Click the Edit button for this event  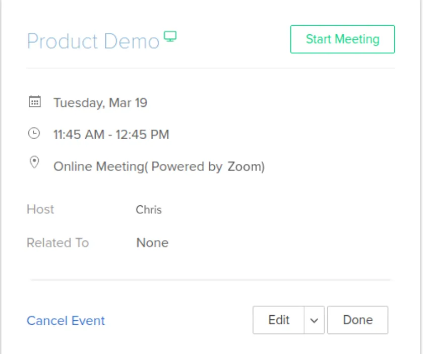pos(279,320)
